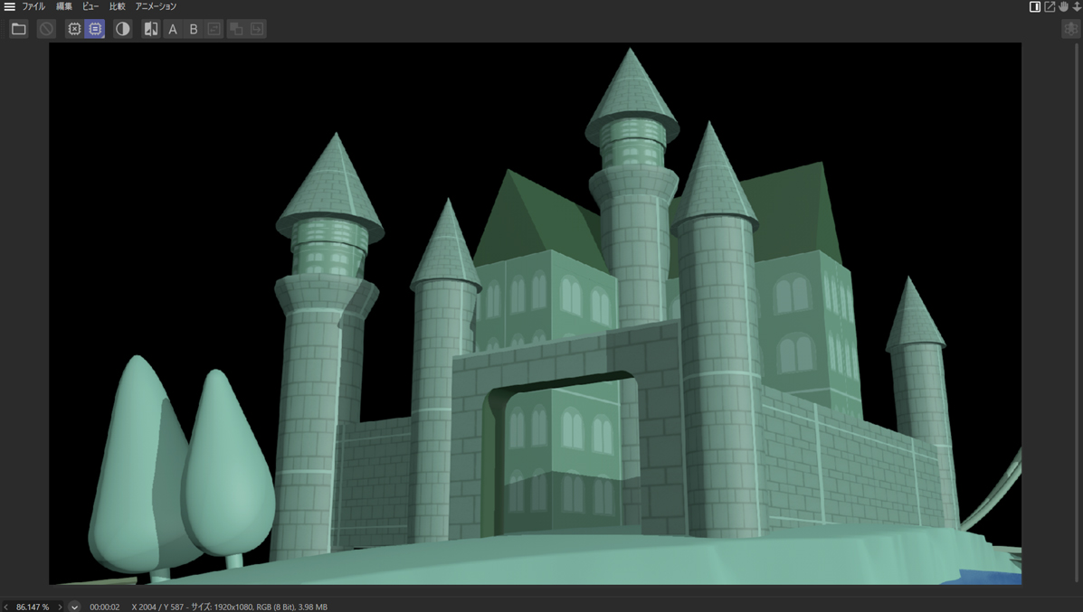Viewport: 1083px width, 612px height.
Task: Increase zoom with the right arrow
Action: pyautogui.click(x=60, y=607)
